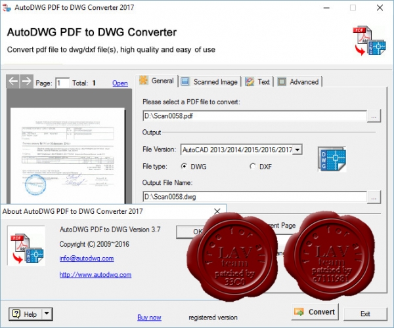This screenshot has height=328, width=394.
Task: Switch to the Advanced tab
Action: [298, 82]
